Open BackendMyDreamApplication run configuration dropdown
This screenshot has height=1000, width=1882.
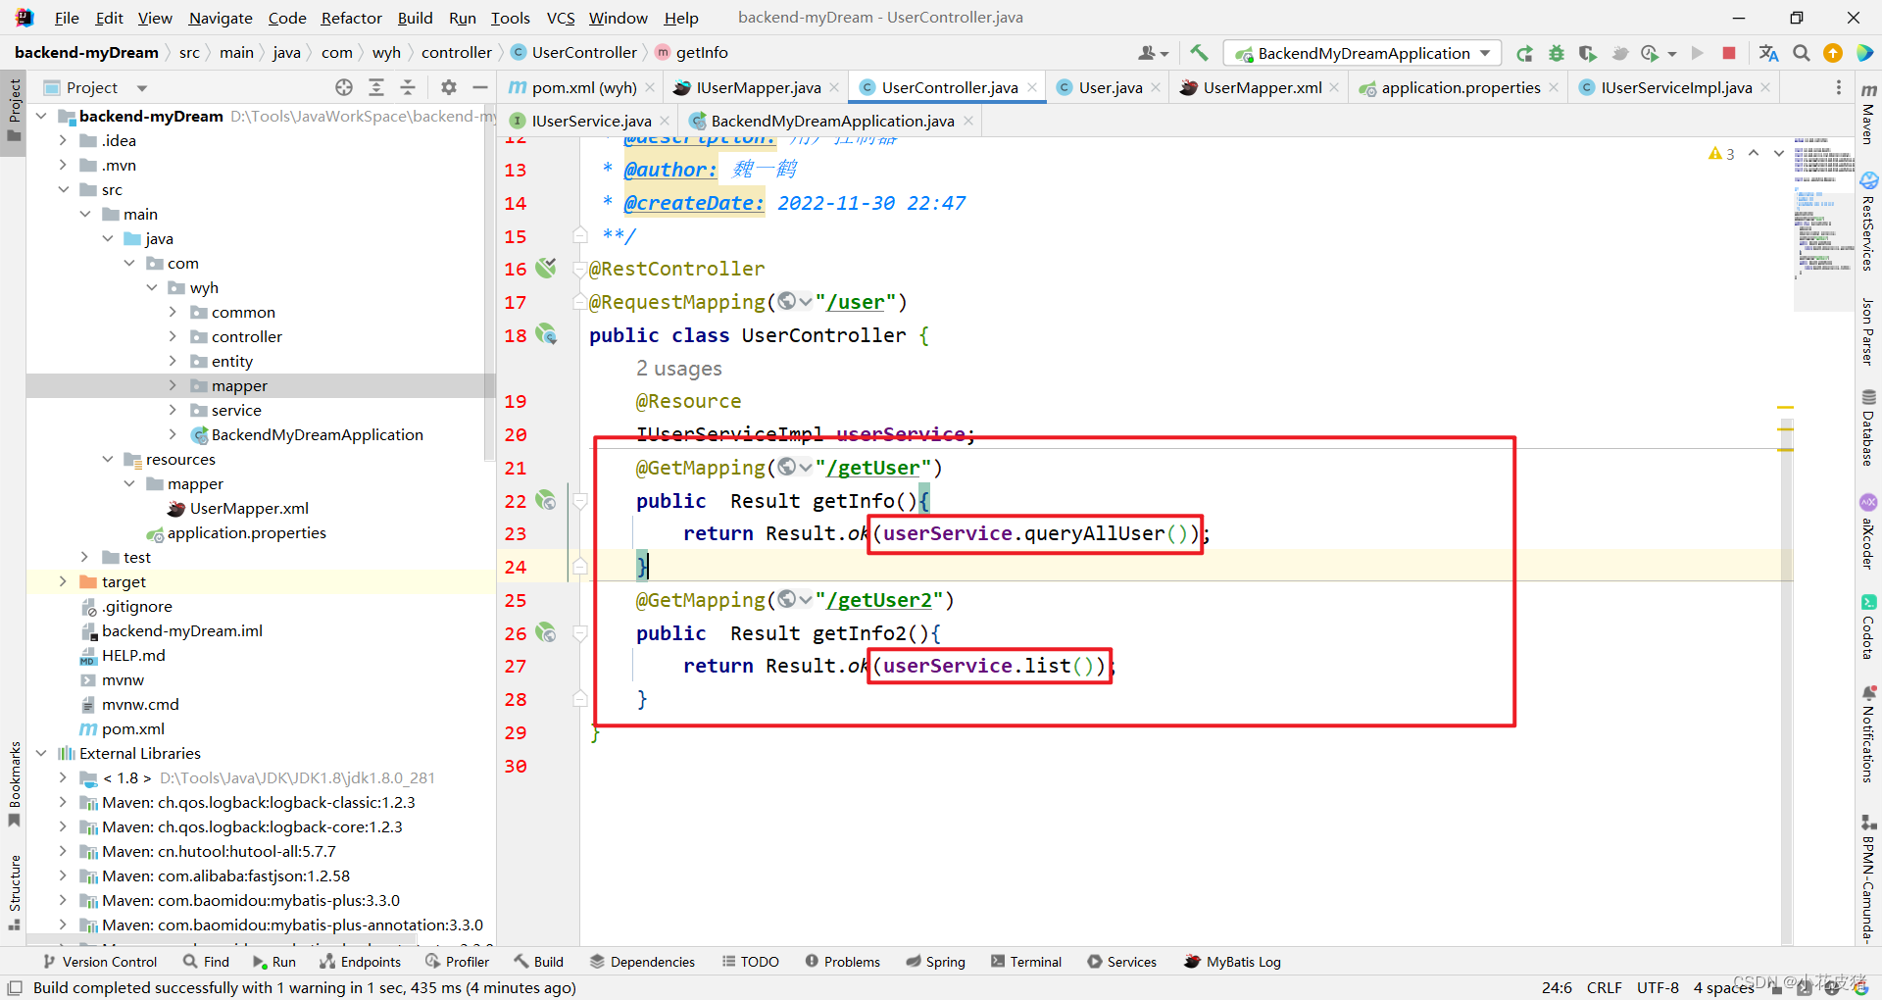point(1363,53)
